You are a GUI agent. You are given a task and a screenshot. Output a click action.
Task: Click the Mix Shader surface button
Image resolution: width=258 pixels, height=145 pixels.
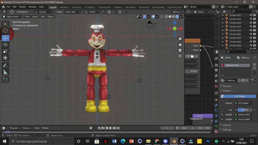pyautogui.click(x=243, y=103)
